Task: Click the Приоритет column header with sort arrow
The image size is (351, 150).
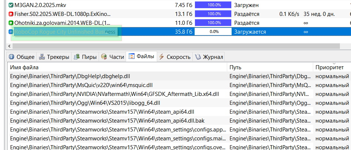Action: pos(332,67)
